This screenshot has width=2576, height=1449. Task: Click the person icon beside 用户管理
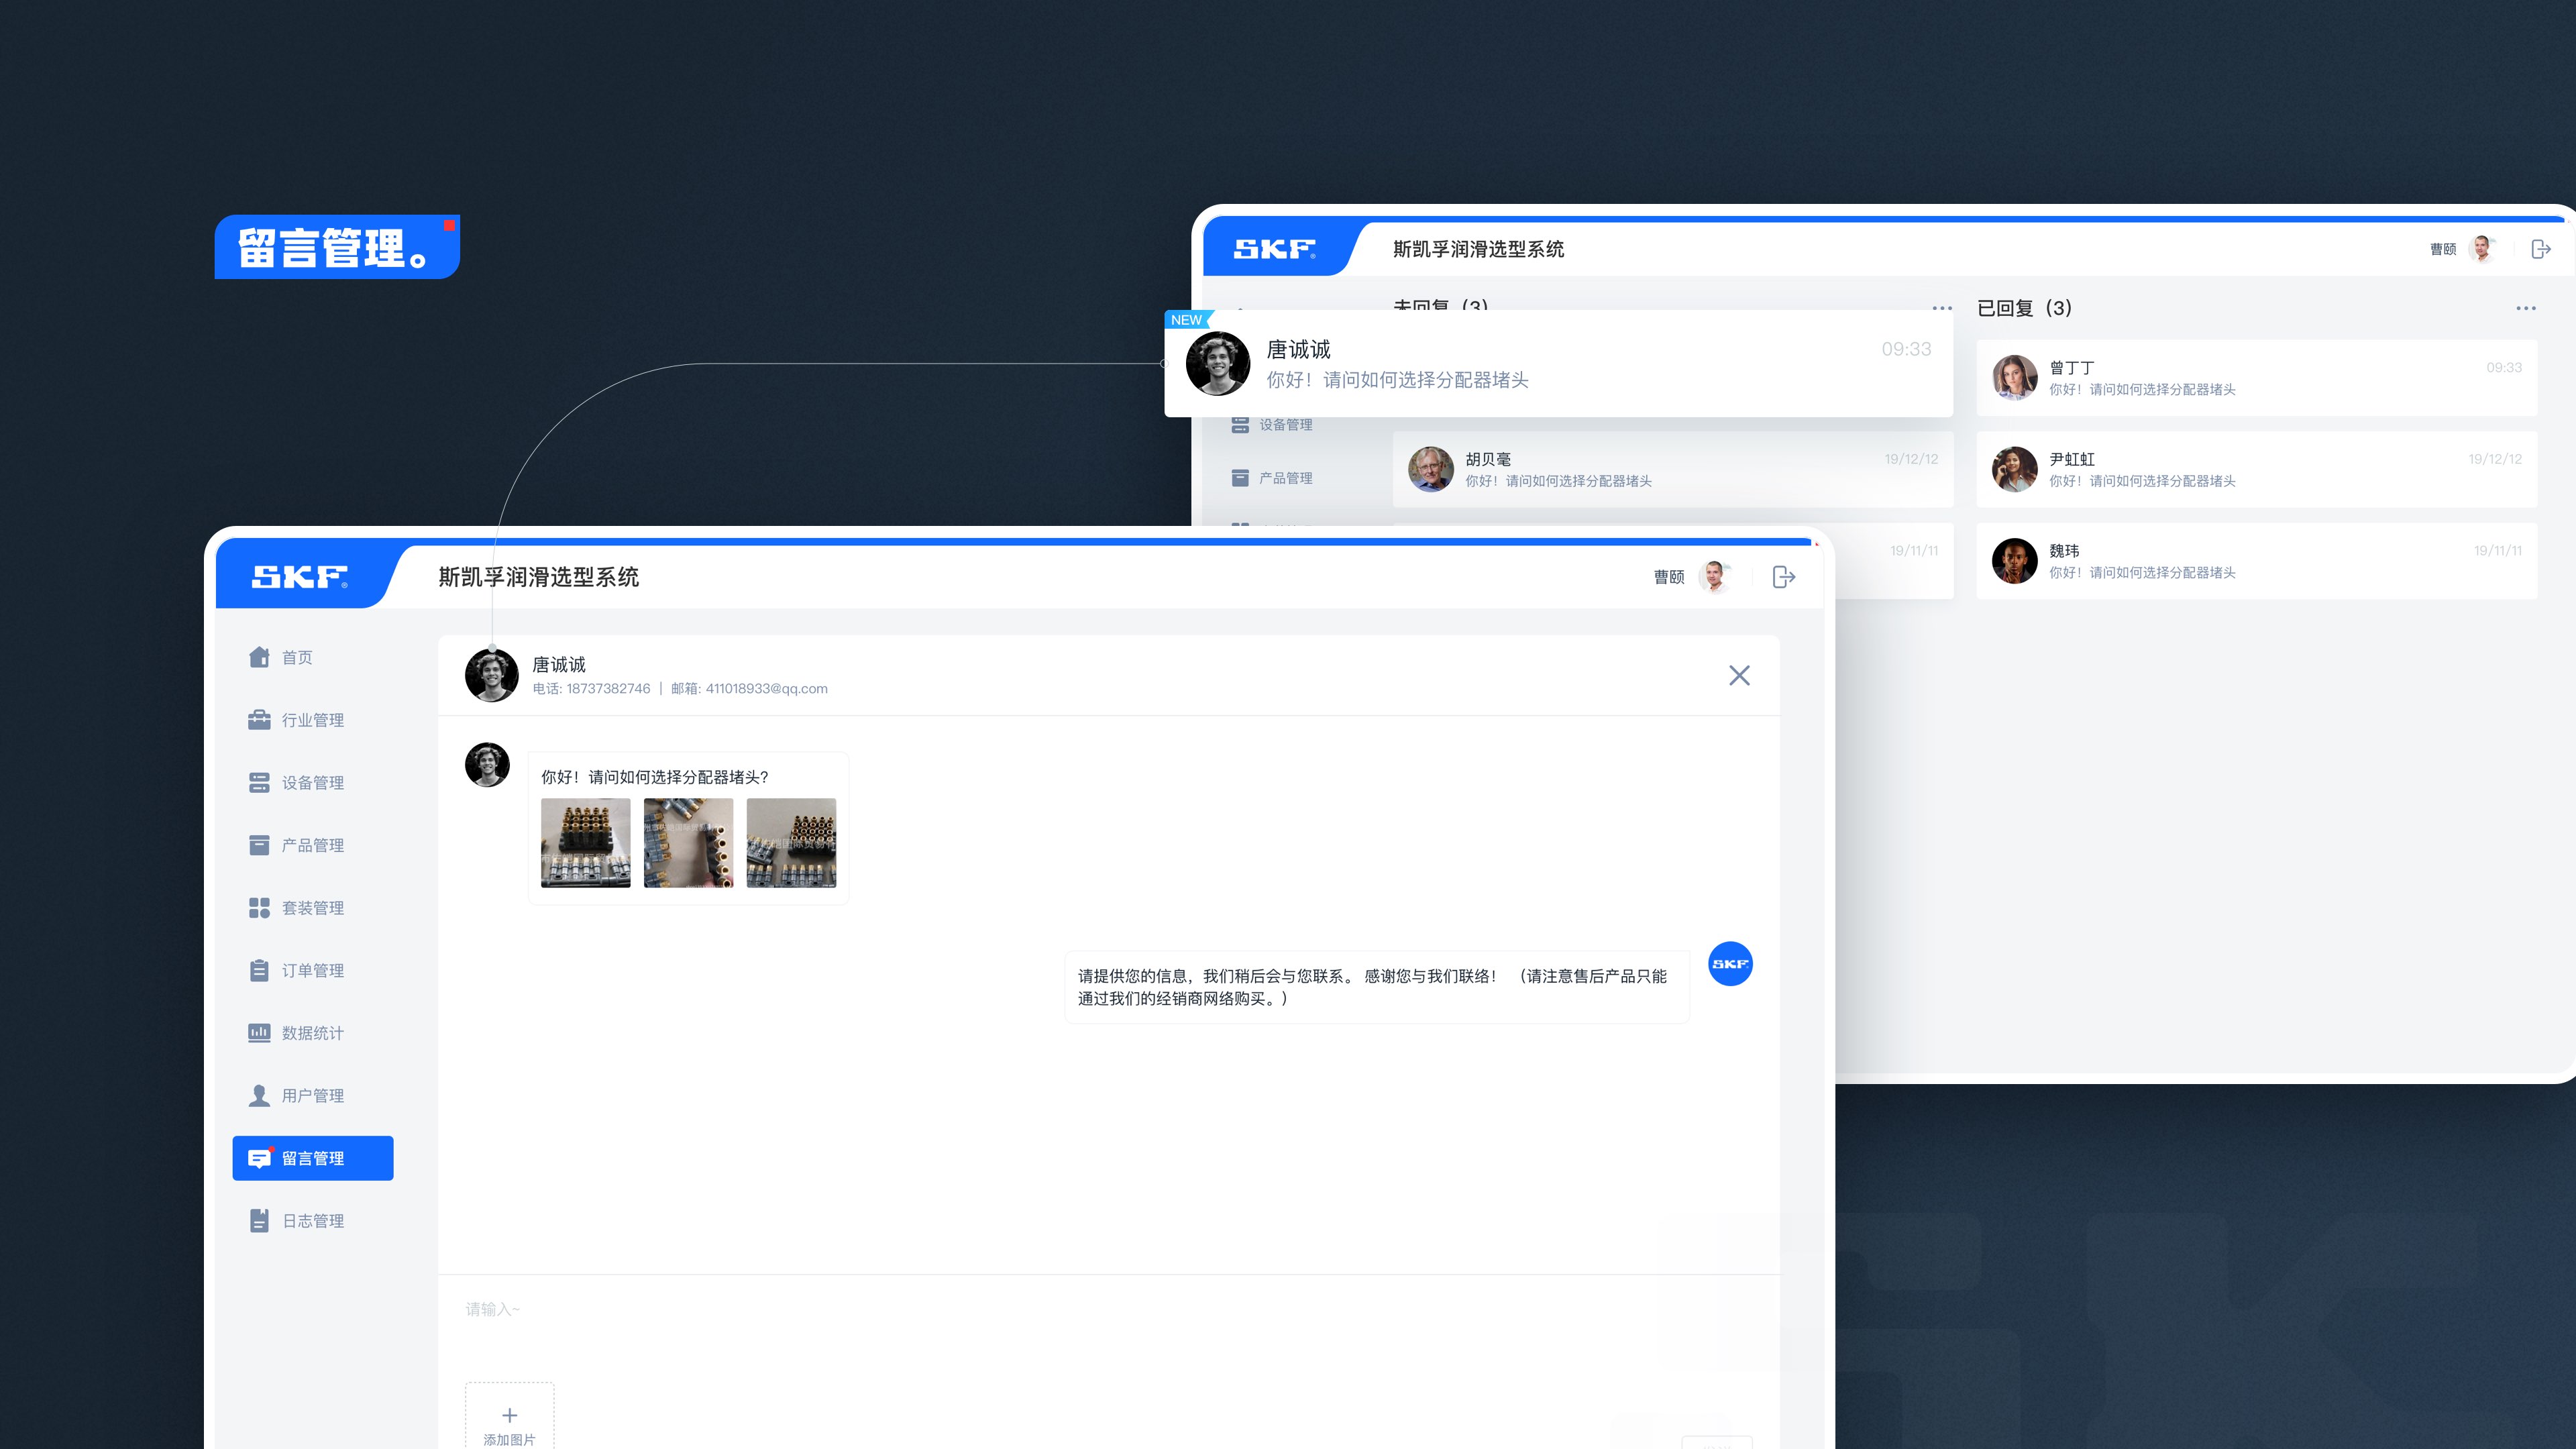tap(259, 1096)
